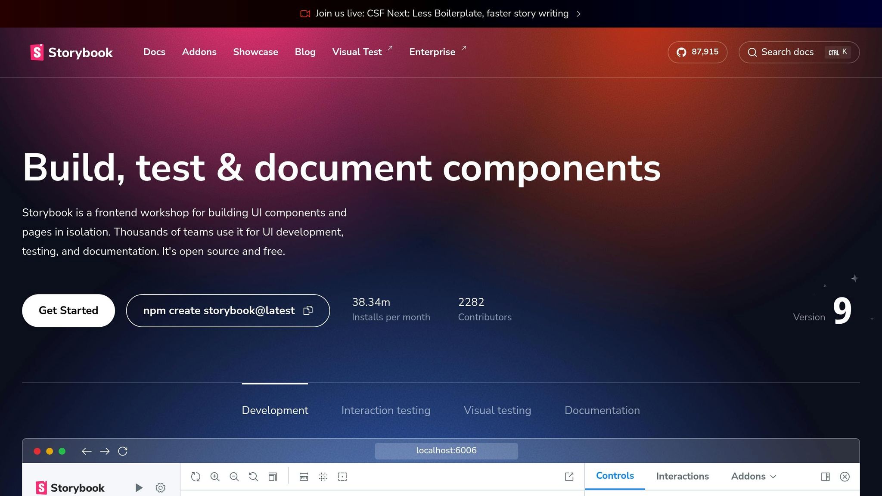
Task: Toggle the measure ruler tool
Action: click(304, 477)
